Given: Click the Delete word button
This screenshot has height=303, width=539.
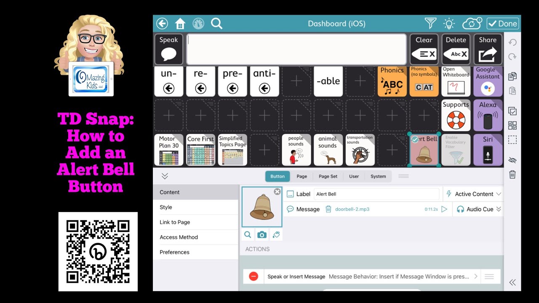Looking at the screenshot, I should [456, 49].
